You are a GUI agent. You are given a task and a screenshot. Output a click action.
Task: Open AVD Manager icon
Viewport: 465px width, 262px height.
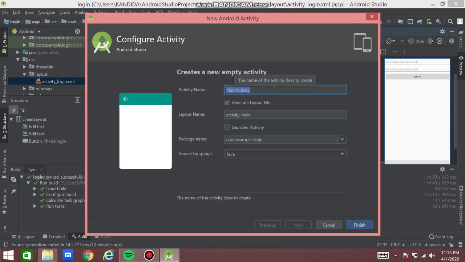(x=429, y=21)
